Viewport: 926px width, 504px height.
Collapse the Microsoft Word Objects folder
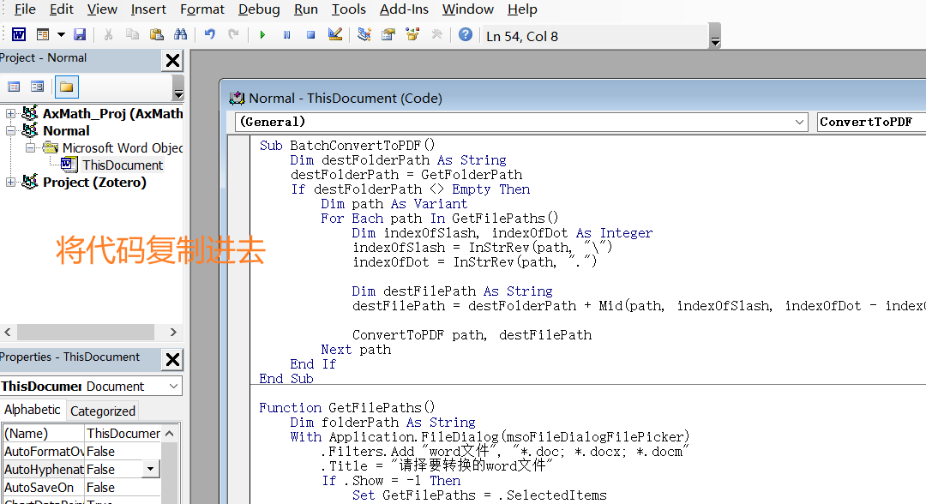click(x=29, y=147)
